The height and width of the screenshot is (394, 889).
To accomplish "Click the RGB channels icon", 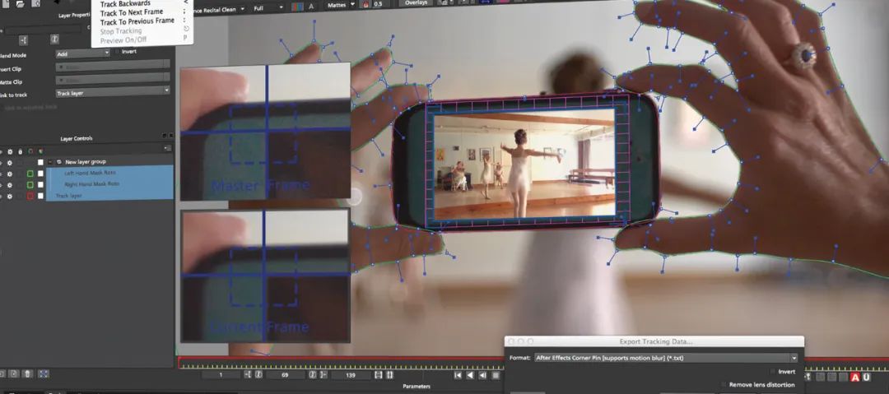I will pos(297,7).
